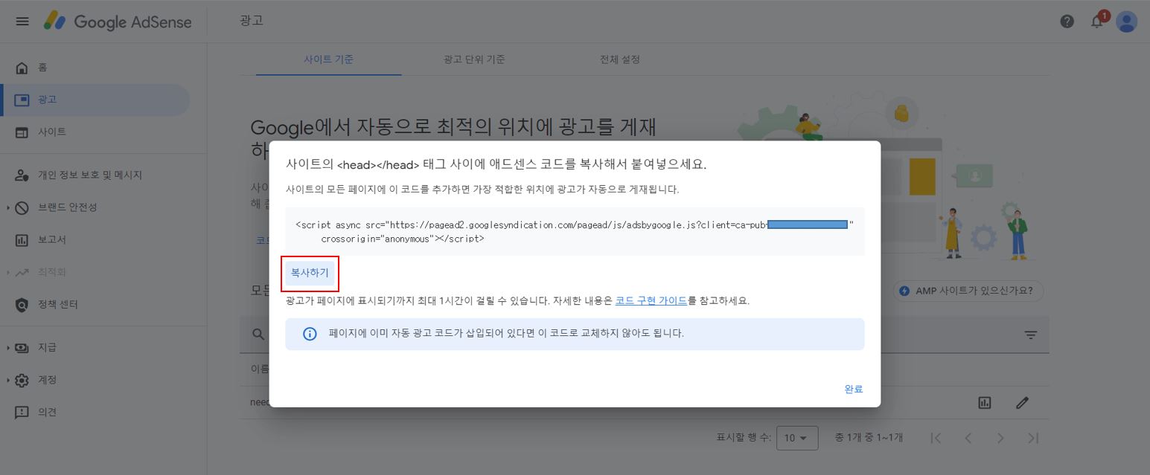Screen dimensions: 1150x475
Task: Expand the 브랜드 안전성 menu arrow
Action: [x=8, y=207]
